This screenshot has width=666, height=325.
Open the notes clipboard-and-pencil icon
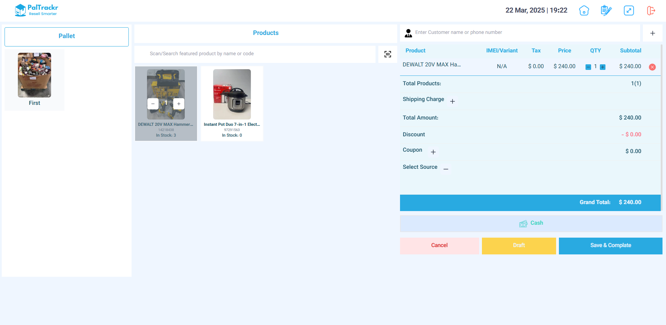[x=606, y=10]
